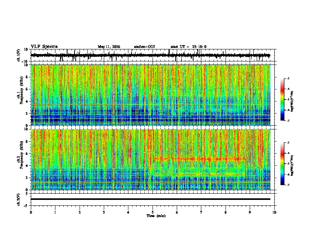This screenshot has height=238, width=309.
Task: Click the thin 3.5 kHz line in ch.1 spectrogram
Action: coord(79,105)
